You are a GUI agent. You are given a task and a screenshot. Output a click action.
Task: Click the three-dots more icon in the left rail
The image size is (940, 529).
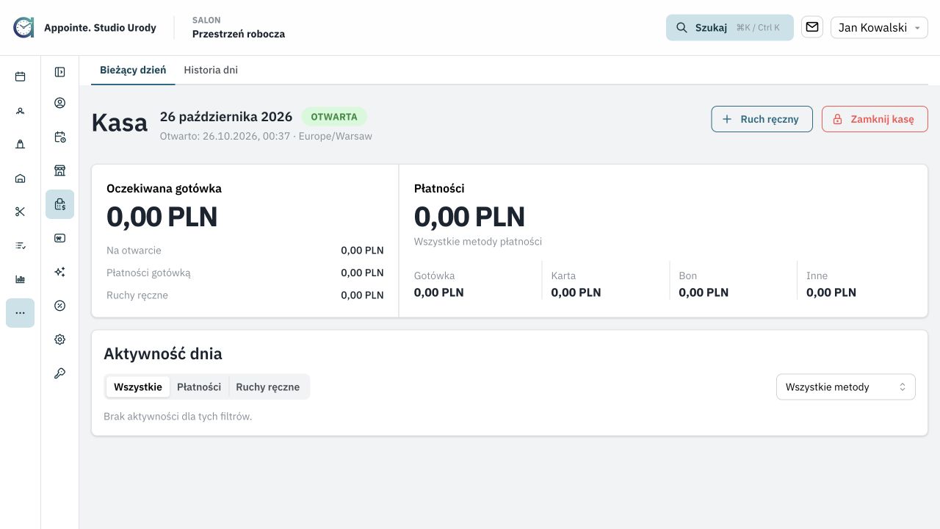click(x=20, y=313)
